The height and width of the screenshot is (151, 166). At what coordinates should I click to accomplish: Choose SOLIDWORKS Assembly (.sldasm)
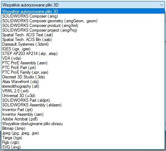(83, 105)
